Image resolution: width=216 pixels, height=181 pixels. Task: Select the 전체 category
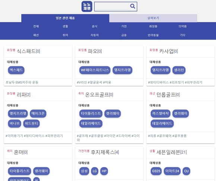(36, 26)
